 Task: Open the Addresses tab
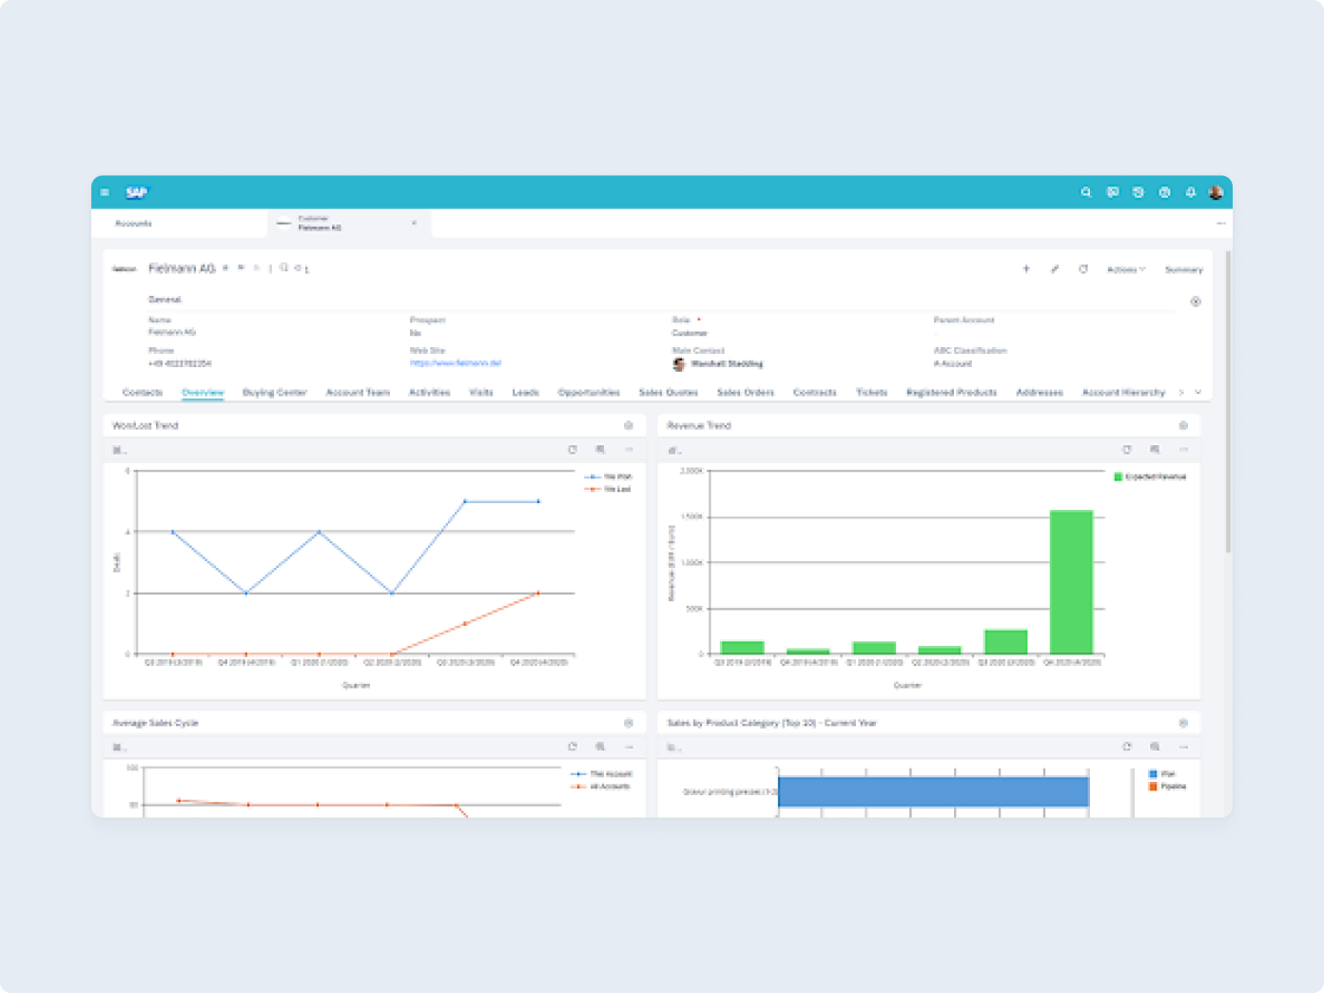coord(1040,392)
